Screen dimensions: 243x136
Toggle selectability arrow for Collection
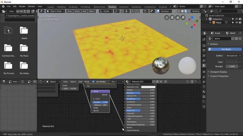click(x=233, y=19)
